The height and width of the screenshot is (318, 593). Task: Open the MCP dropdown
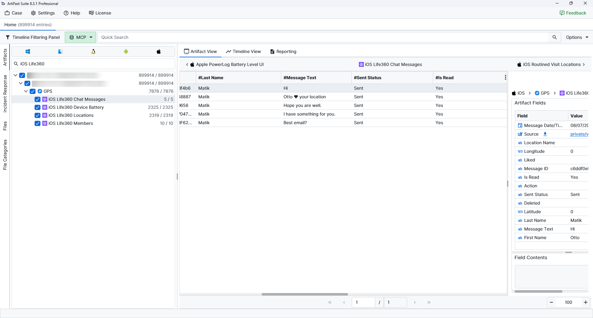point(81,37)
